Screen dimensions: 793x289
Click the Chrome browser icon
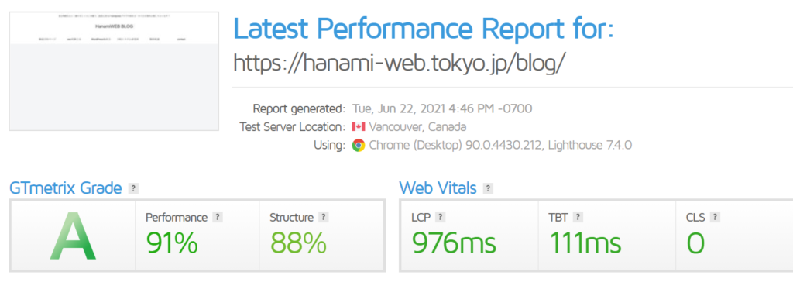pyautogui.click(x=359, y=146)
